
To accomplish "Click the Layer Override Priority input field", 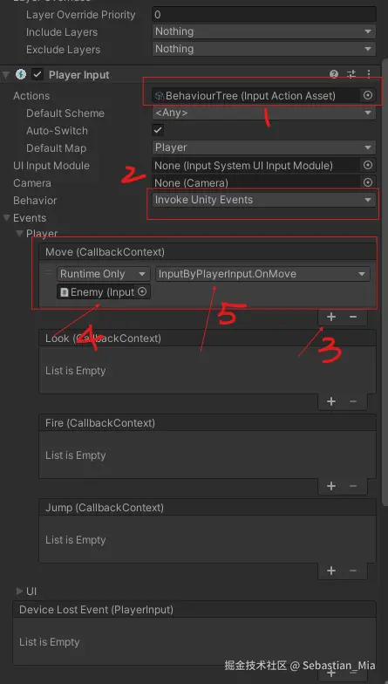I will tap(263, 14).
